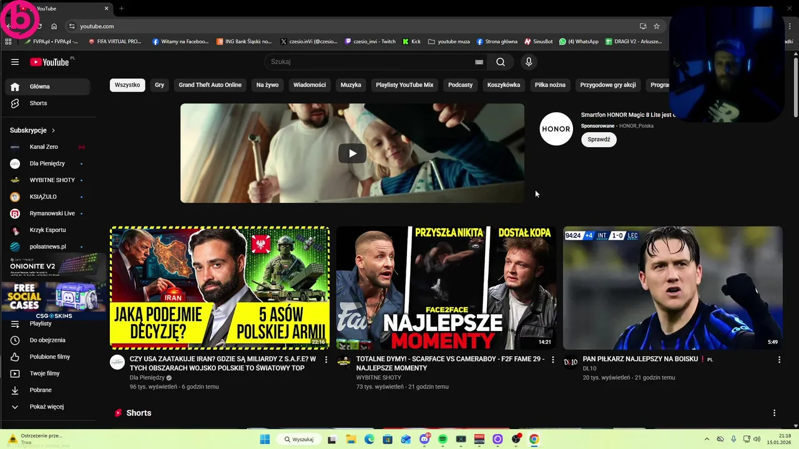Open options menu for PAN PIŁKARZ video
The width and height of the screenshot is (799, 449).
pos(779,360)
